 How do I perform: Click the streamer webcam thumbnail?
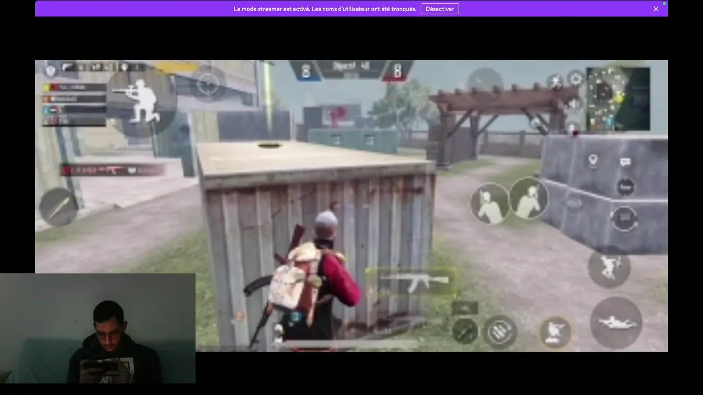98,328
